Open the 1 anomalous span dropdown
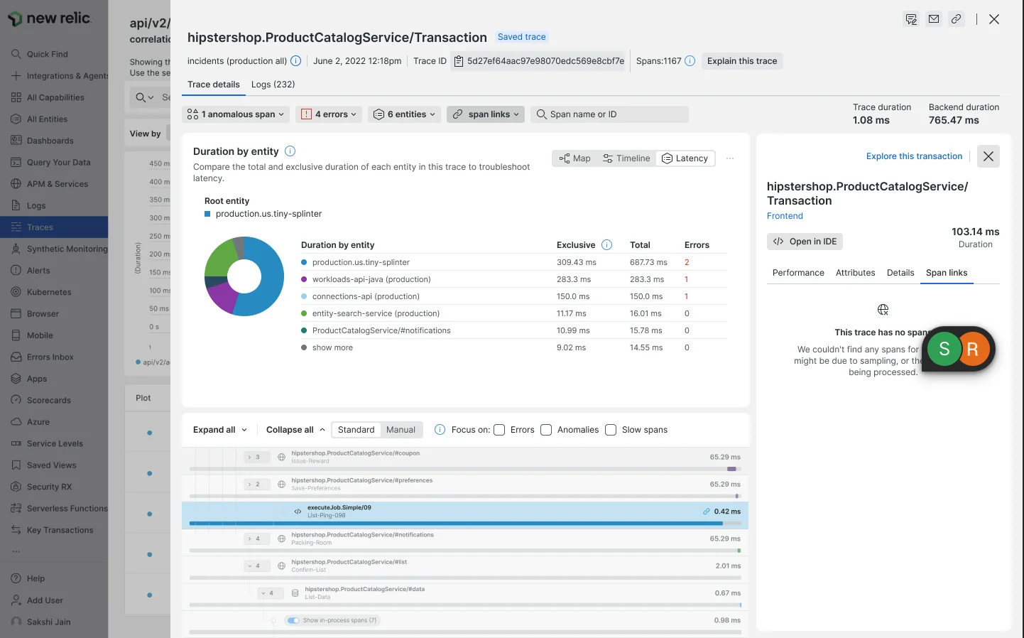Image resolution: width=1024 pixels, height=638 pixels. click(x=236, y=114)
